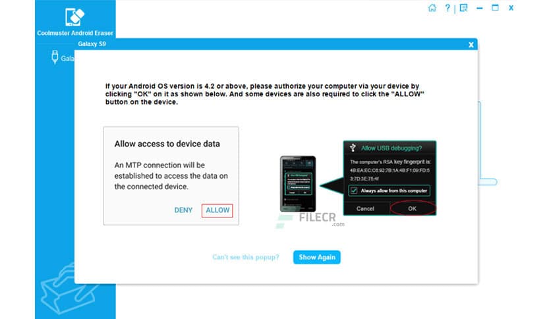Click the "Galaxy S9" dialog title
The width and height of the screenshot is (551, 319).
(x=92, y=44)
